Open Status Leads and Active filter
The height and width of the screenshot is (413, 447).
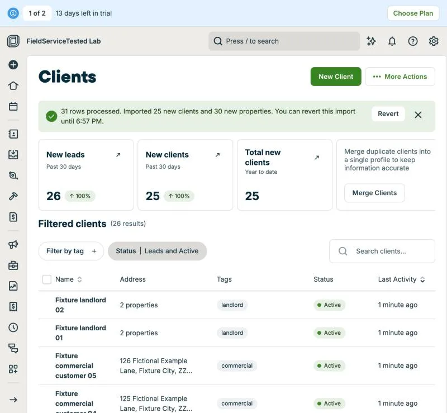point(157,251)
